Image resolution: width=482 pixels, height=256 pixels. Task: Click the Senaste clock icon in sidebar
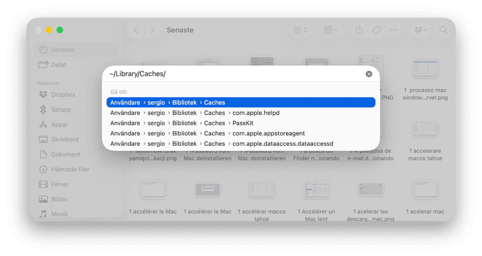coord(43,50)
